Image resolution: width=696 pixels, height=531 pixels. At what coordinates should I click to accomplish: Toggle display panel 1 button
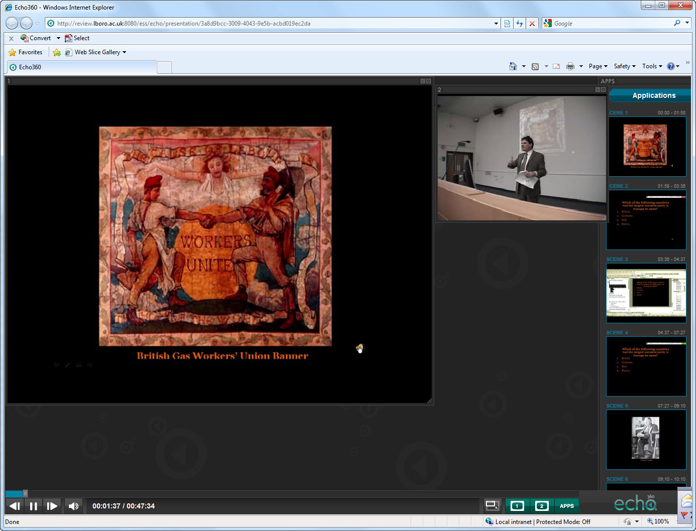click(x=517, y=506)
